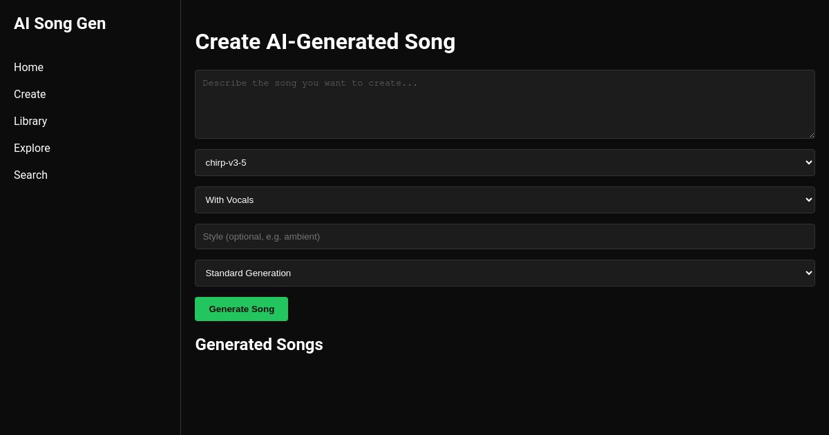The image size is (829, 435).
Task: Go to the Library page
Action: tap(30, 121)
